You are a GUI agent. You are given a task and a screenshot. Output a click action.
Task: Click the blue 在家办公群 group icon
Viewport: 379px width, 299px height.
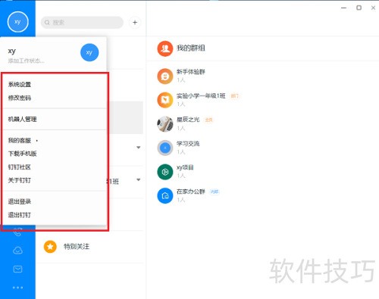[165, 196]
